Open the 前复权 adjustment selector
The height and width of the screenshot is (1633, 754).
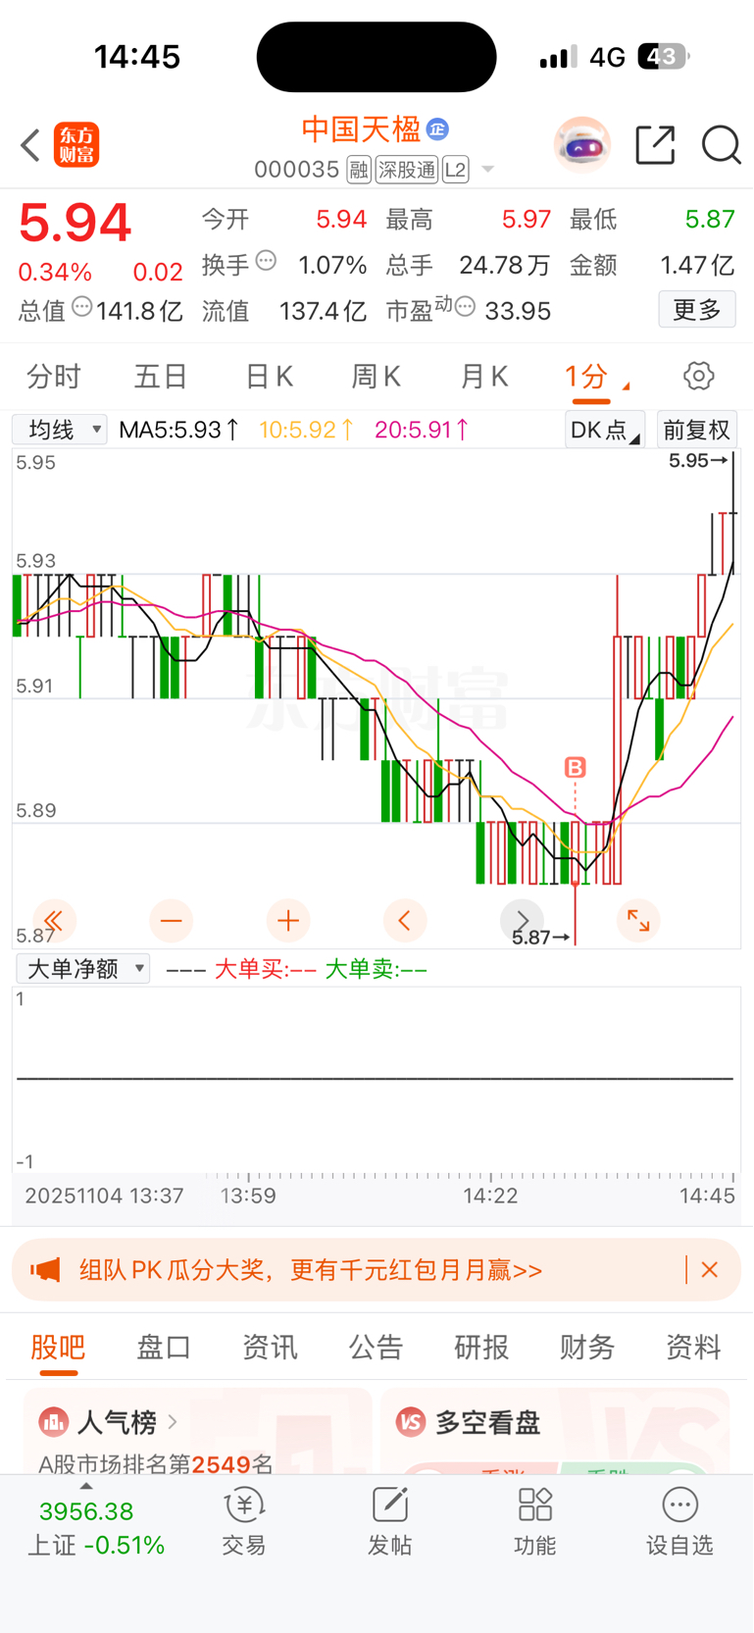(696, 430)
